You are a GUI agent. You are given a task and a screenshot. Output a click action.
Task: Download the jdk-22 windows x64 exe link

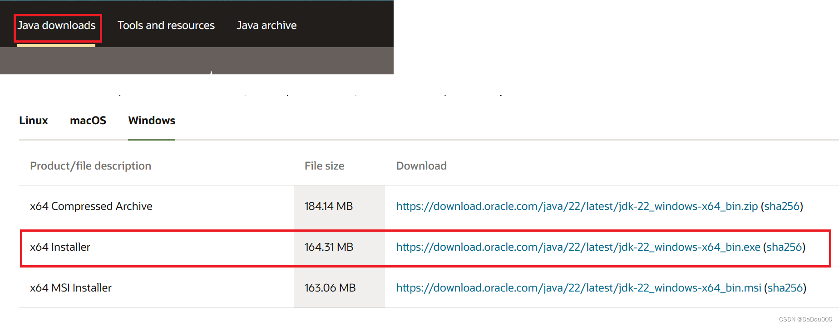click(x=578, y=247)
